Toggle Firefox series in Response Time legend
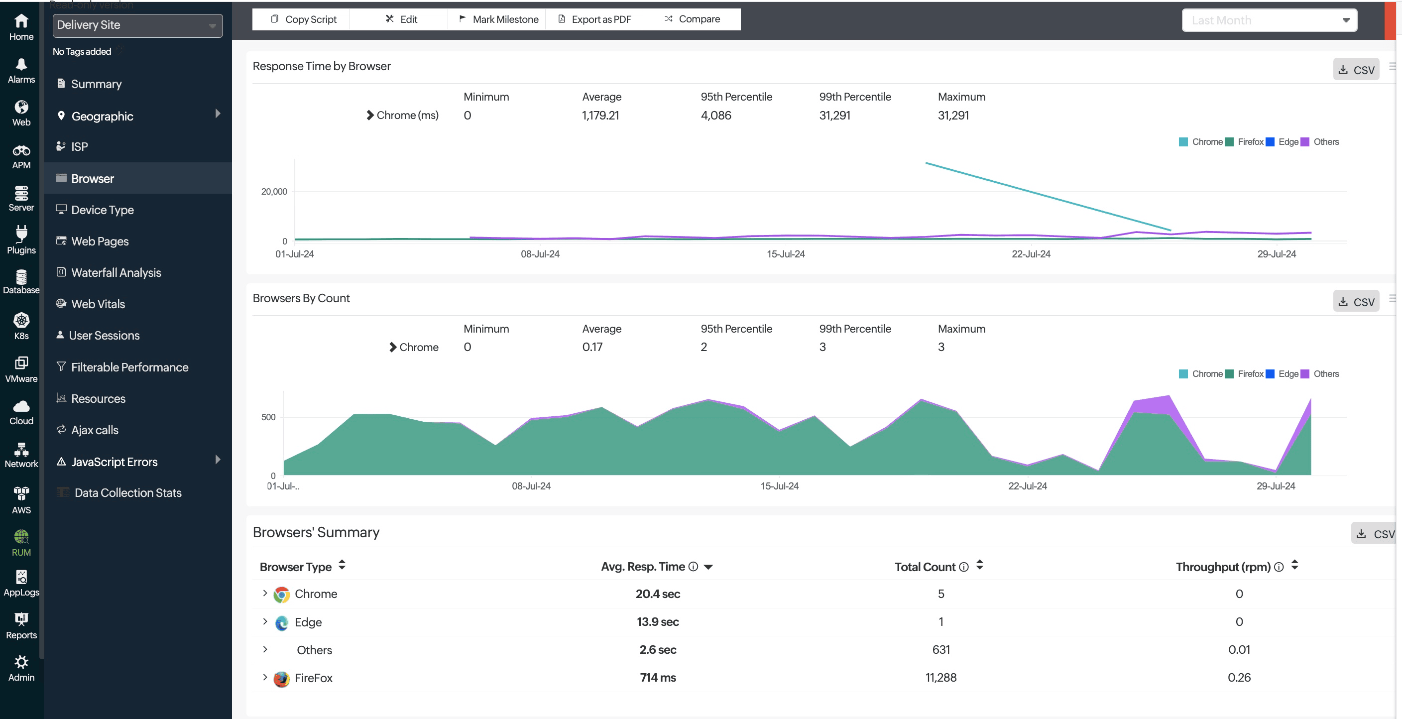The width and height of the screenshot is (1402, 719). click(1250, 142)
